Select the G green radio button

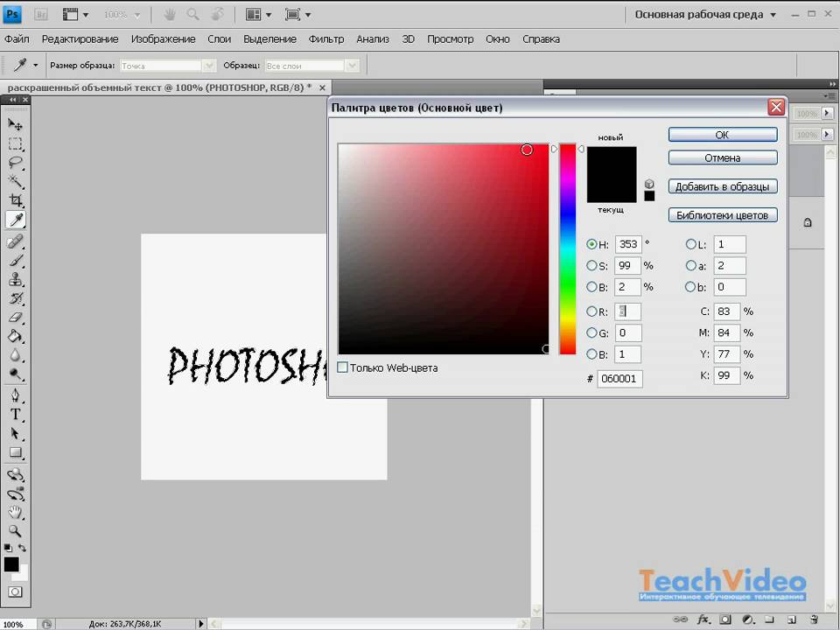coord(591,332)
